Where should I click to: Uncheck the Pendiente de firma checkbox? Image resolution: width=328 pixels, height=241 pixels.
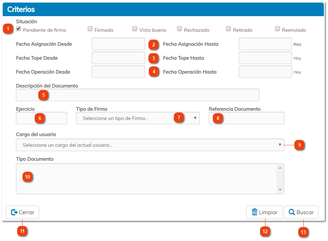tap(19, 29)
